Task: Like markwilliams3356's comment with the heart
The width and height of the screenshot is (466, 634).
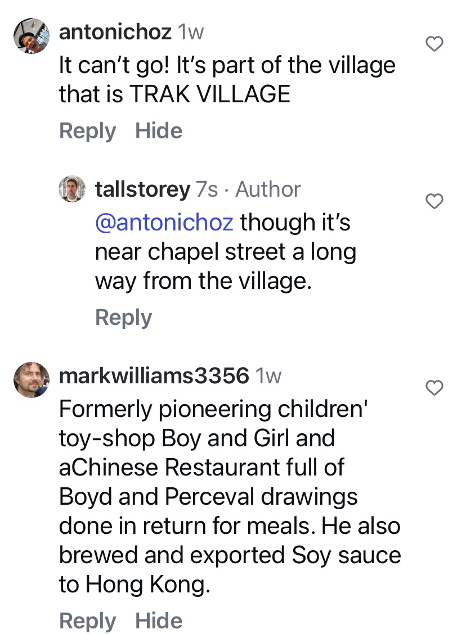Action: (x=434, y=387)
